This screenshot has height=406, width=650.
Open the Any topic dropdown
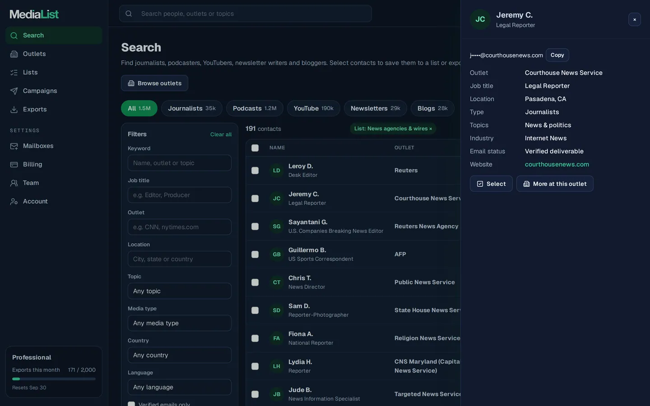click(x=180, y=291)
